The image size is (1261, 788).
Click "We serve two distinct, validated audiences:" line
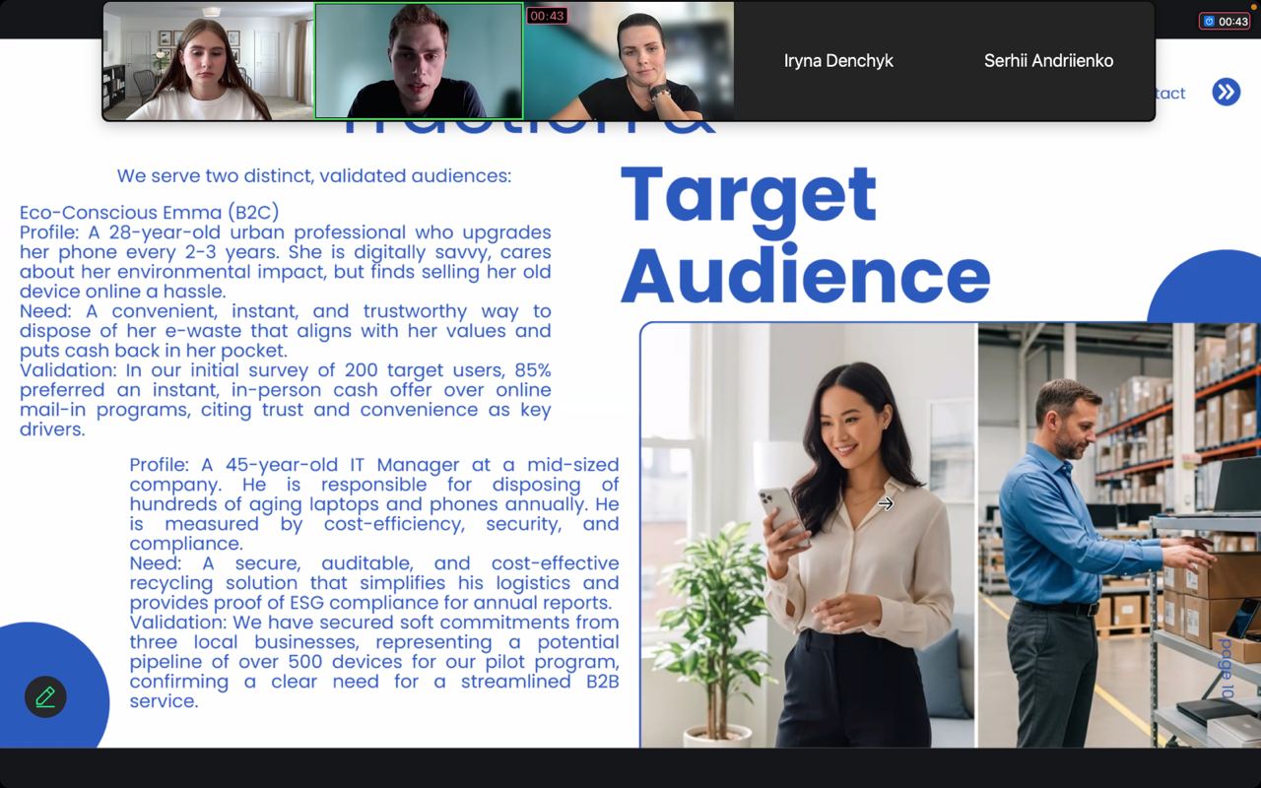[314, 176]
